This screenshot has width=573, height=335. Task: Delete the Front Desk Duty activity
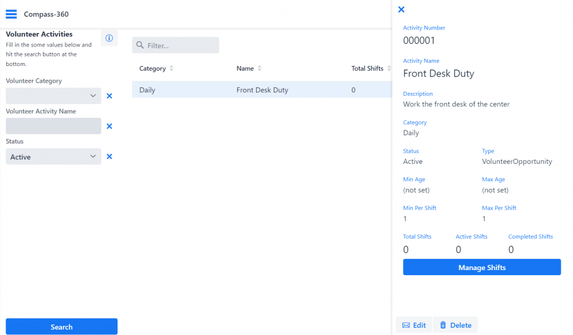click(x=455, y=325)
